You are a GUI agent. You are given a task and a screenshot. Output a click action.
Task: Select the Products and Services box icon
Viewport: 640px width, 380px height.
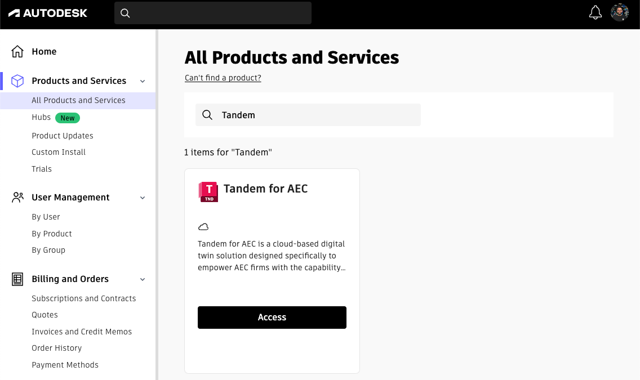click(17, 81)
